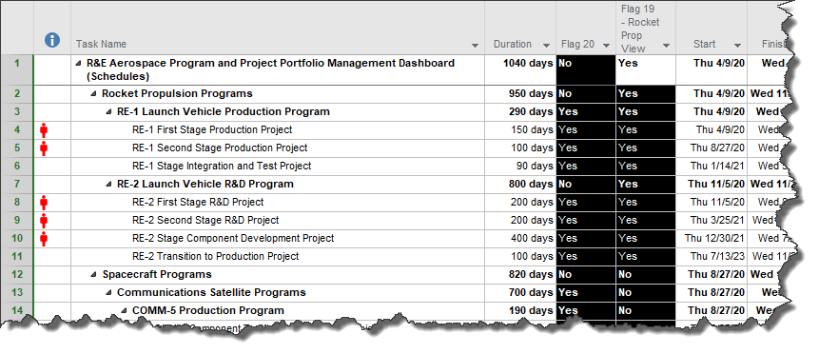
Task: Open Flag 19 Rocket Prop View filter dropdown
Action: [x=666, y=46]
